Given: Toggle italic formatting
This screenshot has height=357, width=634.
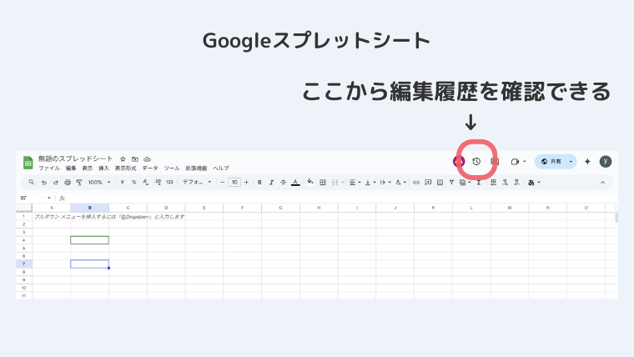Looking at the screenshot, I should [x=271, y=183].
